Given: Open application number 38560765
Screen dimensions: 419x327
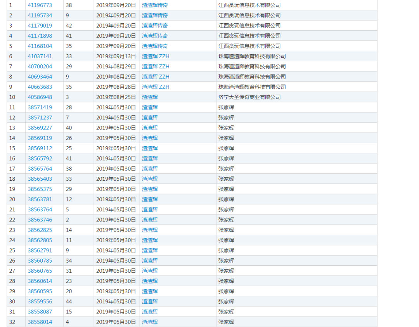Looking at the screenshot, I should coord(40,271).
